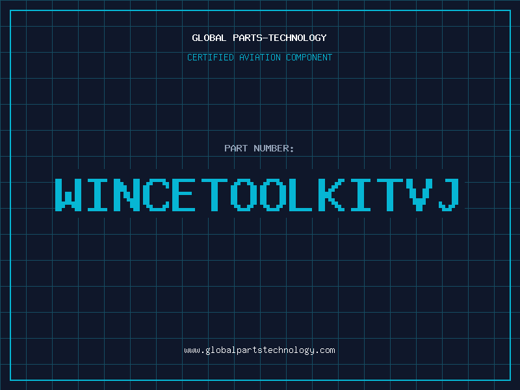Select the letter E in the part number
This screenshot has height=390, width=520.
tap(186, 194)
